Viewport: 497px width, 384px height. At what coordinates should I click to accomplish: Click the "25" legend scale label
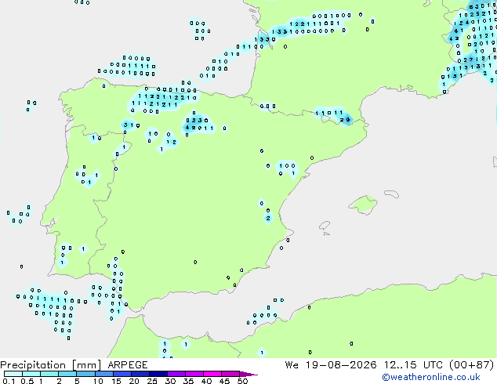(152, 381)
